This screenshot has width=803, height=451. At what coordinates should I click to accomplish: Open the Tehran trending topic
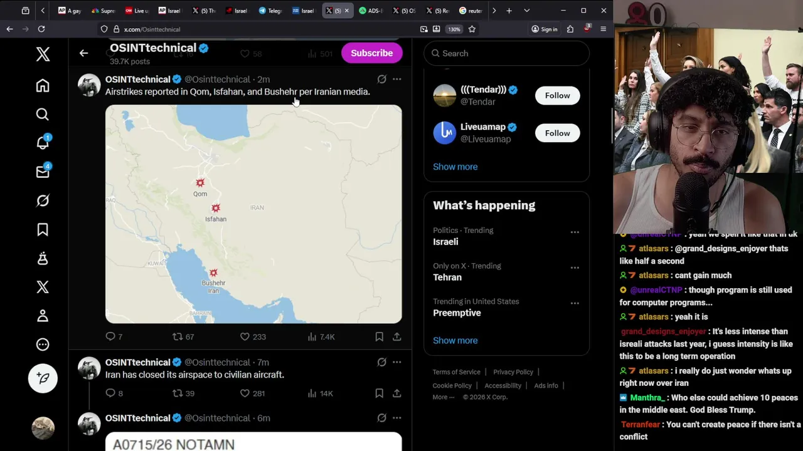447,277
